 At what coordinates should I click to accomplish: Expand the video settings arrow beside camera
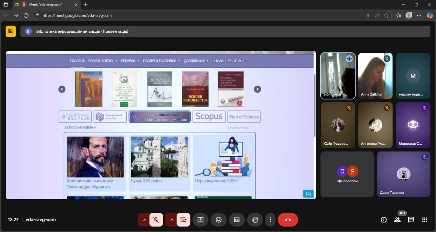point(171,220)
